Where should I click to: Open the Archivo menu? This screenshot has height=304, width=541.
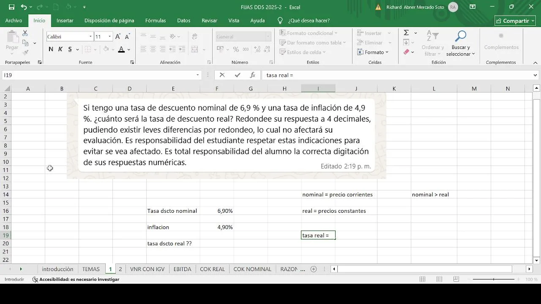[14, 20]
